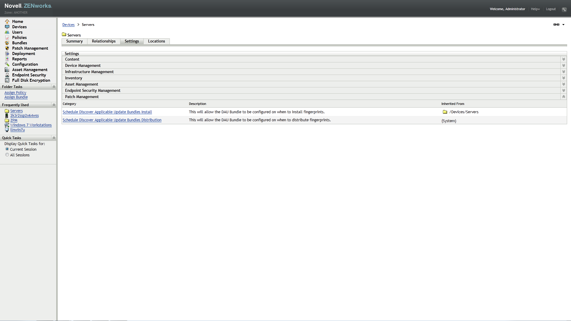Click the Configuration wrench icon
This screenshot has height=321, width=571.
(7, 64)
